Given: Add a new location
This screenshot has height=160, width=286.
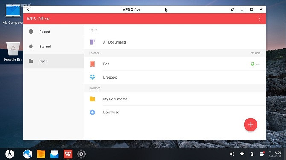Looking at the screenshot, I should point(256,53).
